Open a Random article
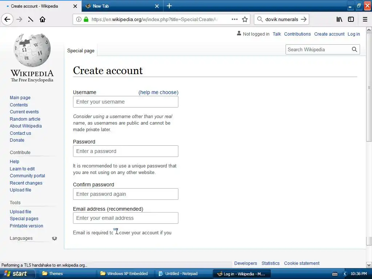 [25, 119]
